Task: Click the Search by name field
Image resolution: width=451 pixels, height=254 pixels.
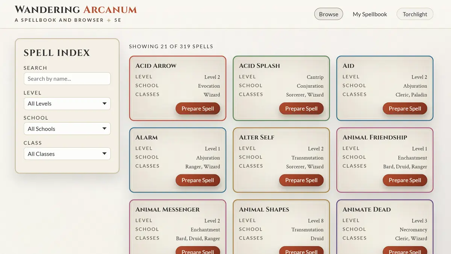Action: click(x=67, y=79)
